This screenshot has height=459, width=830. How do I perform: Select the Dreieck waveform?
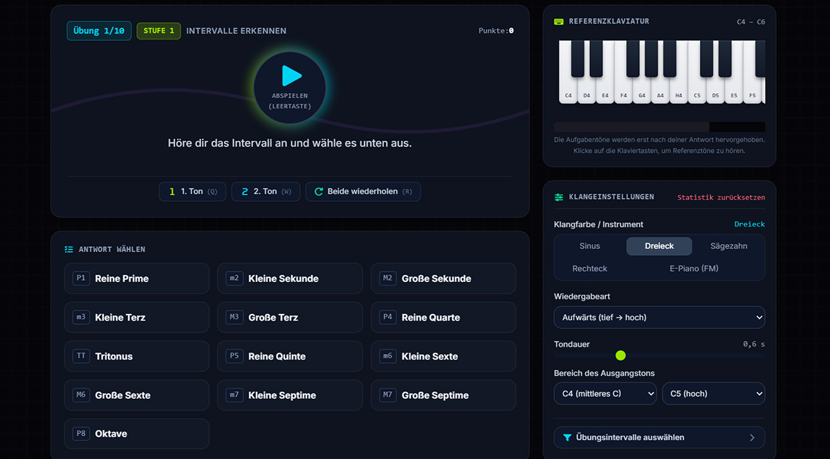coord(659,246)
